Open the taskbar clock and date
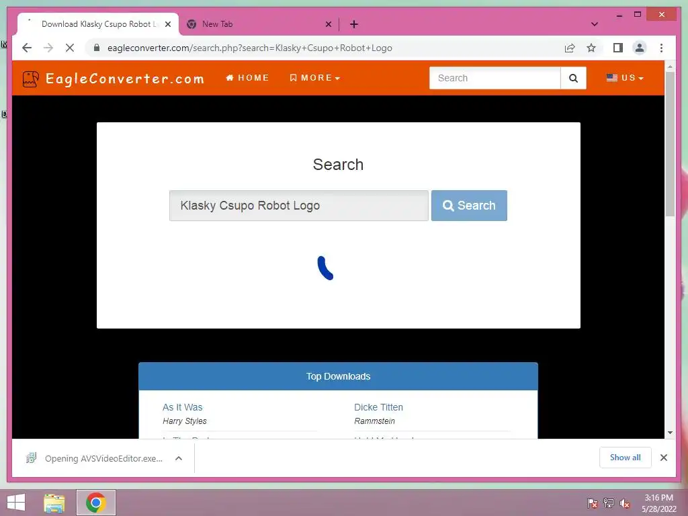Image resolution: width=688 pixels, height=516 pixels. click(658, 503)
